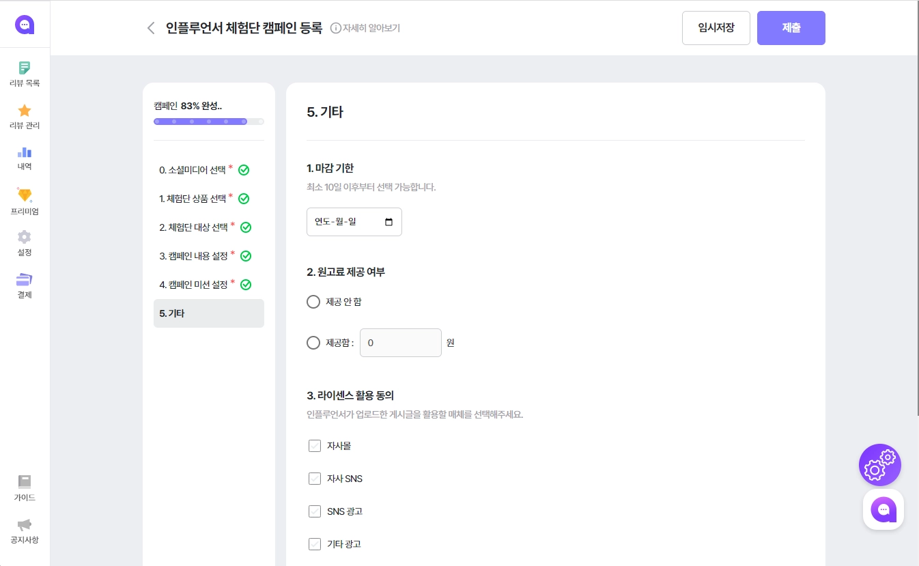
Task: Click the app logo in the sidebar
Action: pos(25,25)
